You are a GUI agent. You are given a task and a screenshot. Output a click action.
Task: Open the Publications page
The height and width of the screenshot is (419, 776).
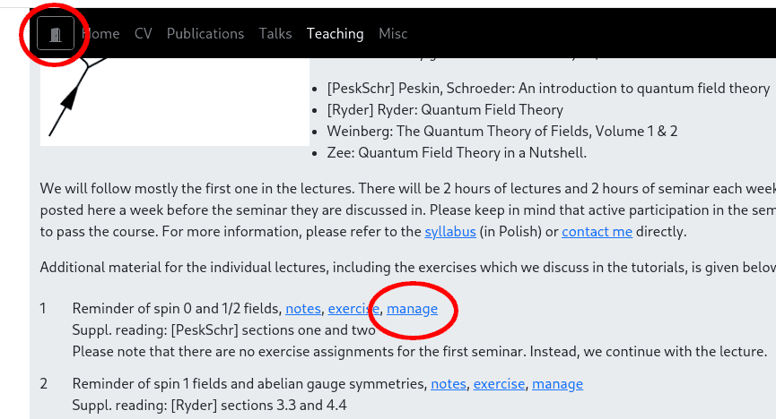click(205, 34)
